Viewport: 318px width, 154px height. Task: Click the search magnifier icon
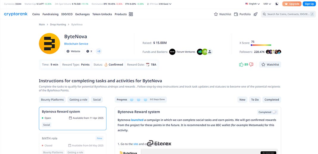264,14
